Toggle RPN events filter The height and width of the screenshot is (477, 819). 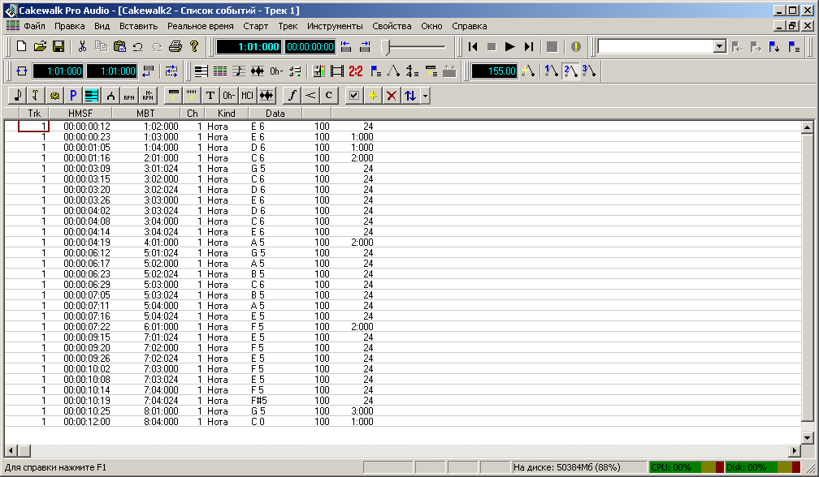coord(129,96)
